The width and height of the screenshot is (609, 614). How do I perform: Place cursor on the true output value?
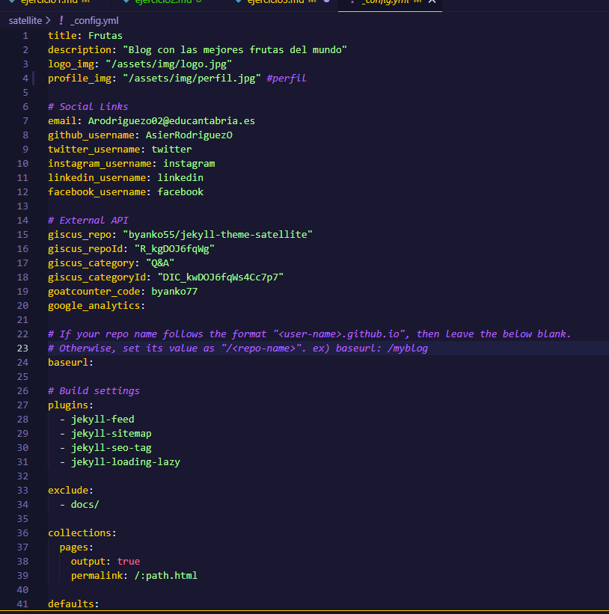pyautogui.click(x=129, y=561)
